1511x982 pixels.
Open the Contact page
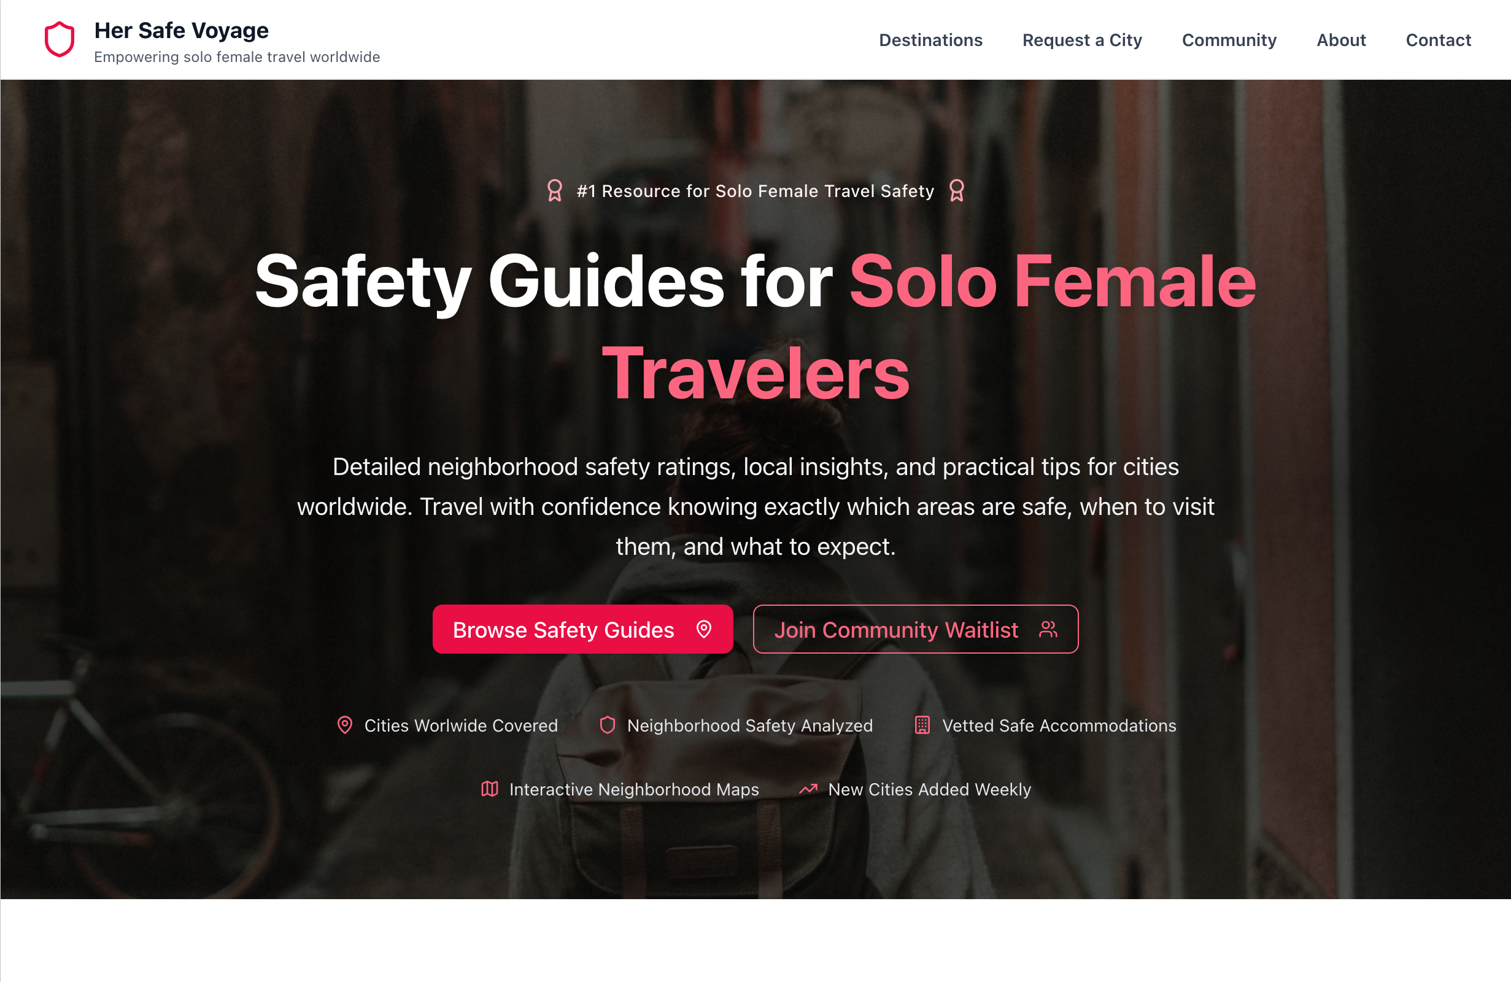tap(1438, 40)
